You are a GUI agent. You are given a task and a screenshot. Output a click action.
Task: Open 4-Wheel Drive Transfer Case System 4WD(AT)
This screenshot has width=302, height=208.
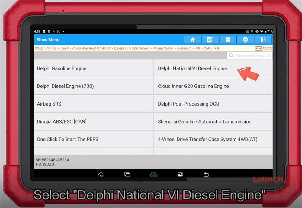[x=213, y=139]
